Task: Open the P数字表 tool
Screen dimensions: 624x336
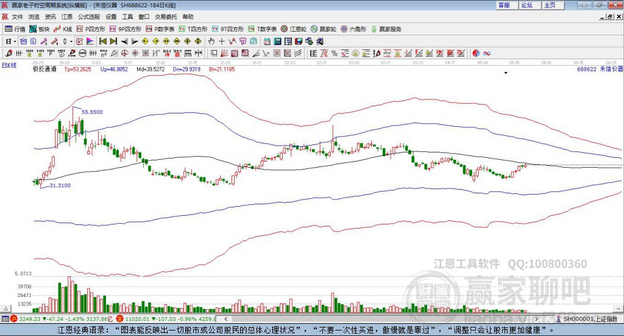Action: click(160, 29)
